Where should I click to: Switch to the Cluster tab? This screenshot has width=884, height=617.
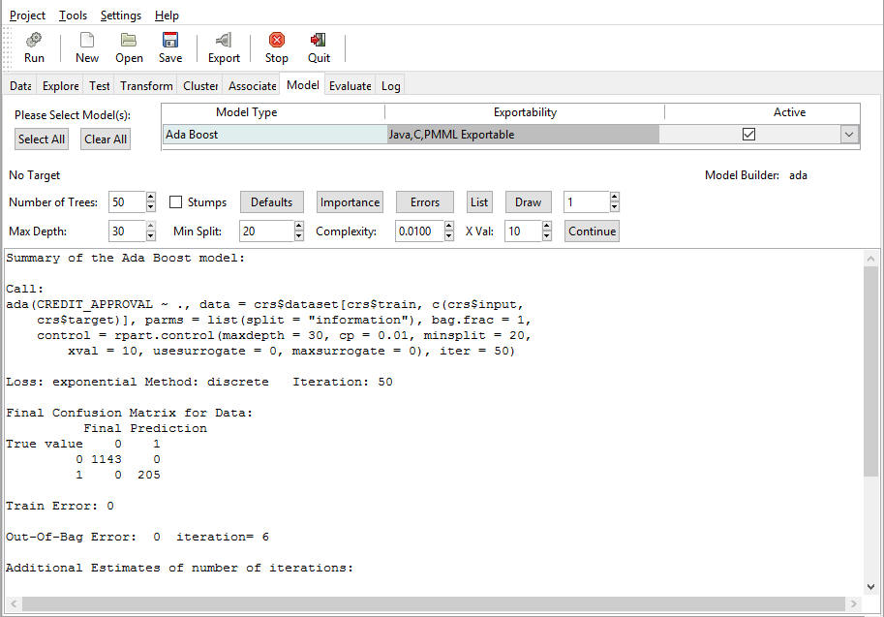click(200, 86)
